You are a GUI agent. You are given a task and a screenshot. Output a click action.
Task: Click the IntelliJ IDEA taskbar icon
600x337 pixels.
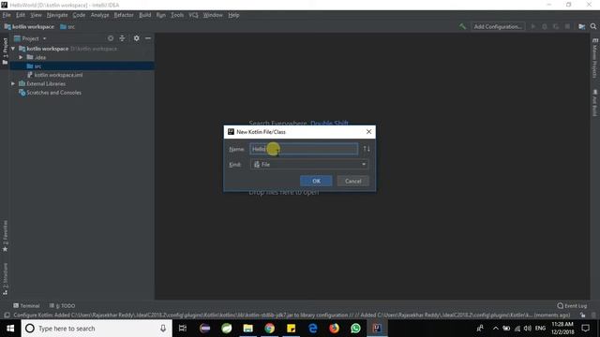point(377,329)
